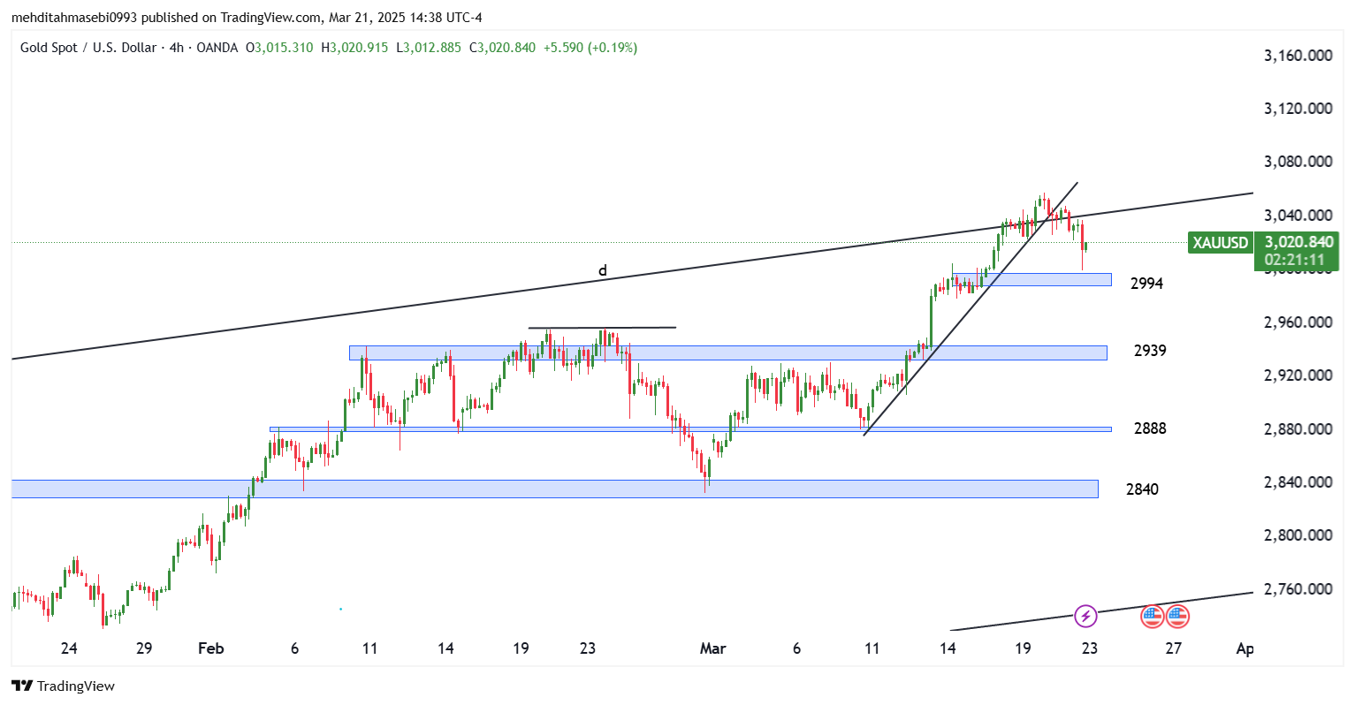The image size is (1355, 705).
Task: Click the TradingView logo at bottom left
Action: (64, 686)
